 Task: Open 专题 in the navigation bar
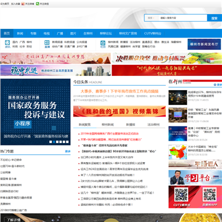(33, 33)
